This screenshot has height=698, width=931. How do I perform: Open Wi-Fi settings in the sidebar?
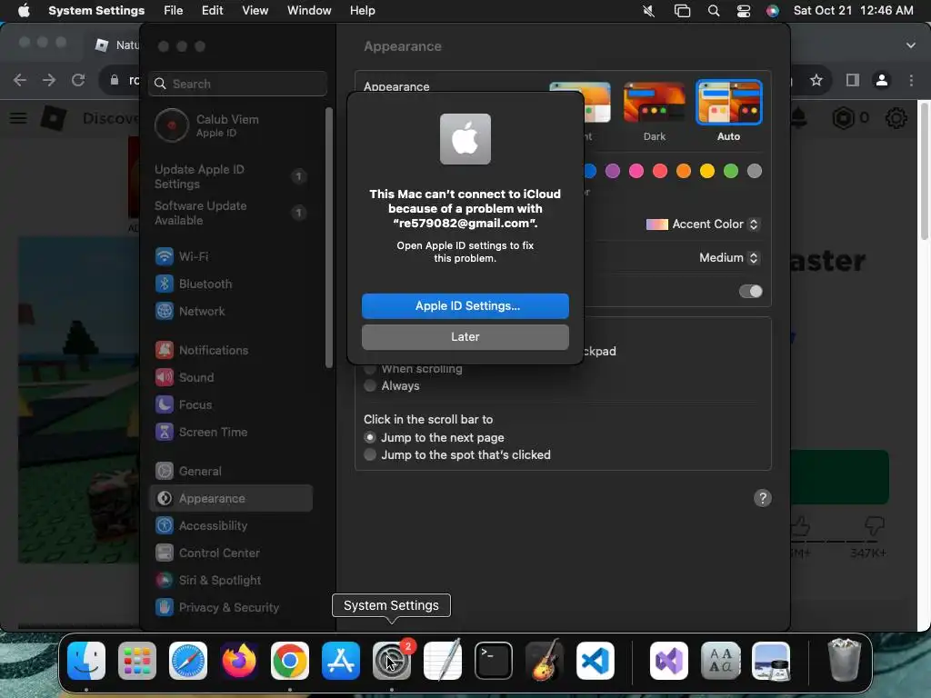[x=231, y=256]
